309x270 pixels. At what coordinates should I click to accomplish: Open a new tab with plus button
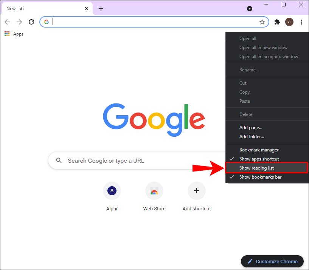pyautogui.click(x=101, y=9)
